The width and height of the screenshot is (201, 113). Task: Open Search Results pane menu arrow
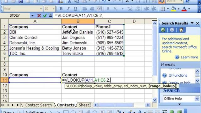click(x=192, y=23)
